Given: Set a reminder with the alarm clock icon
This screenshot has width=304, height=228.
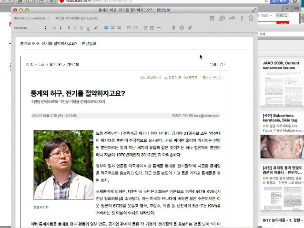Looking at the screenshot, I should [212, 18].
